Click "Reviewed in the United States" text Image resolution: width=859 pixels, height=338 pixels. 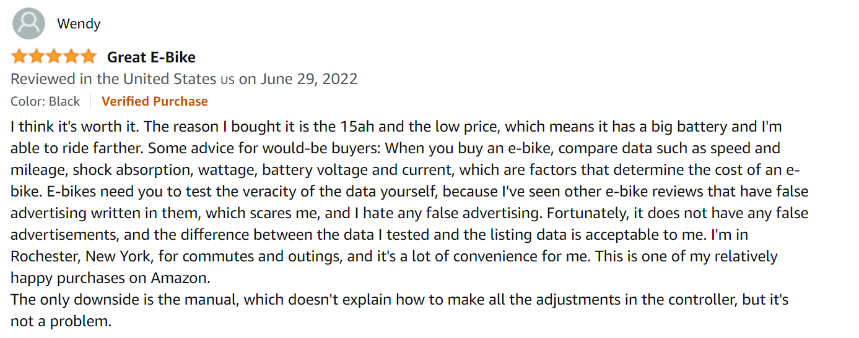coord(115,79)
